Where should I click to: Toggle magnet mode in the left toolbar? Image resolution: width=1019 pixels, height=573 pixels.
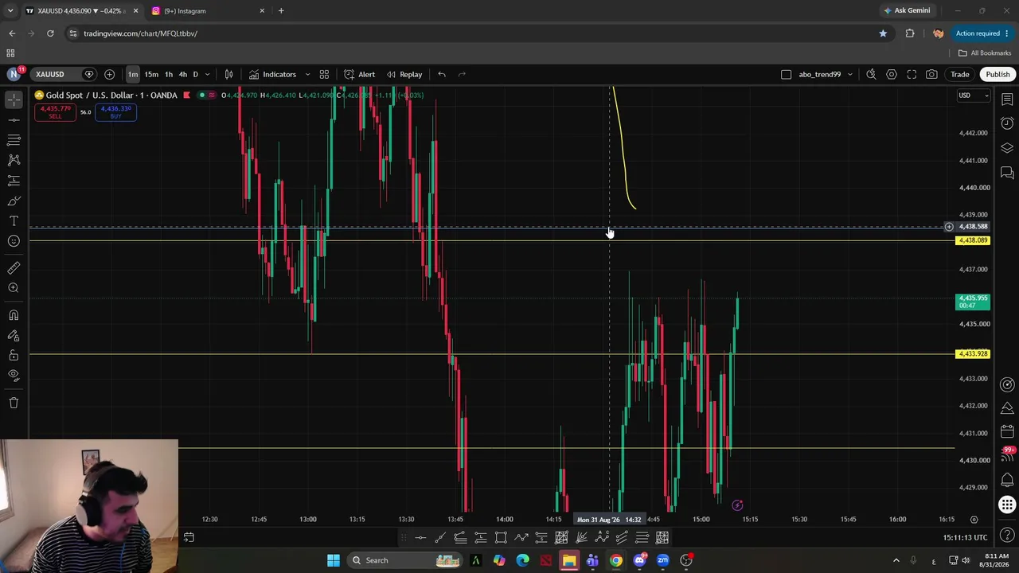(14, 315)
